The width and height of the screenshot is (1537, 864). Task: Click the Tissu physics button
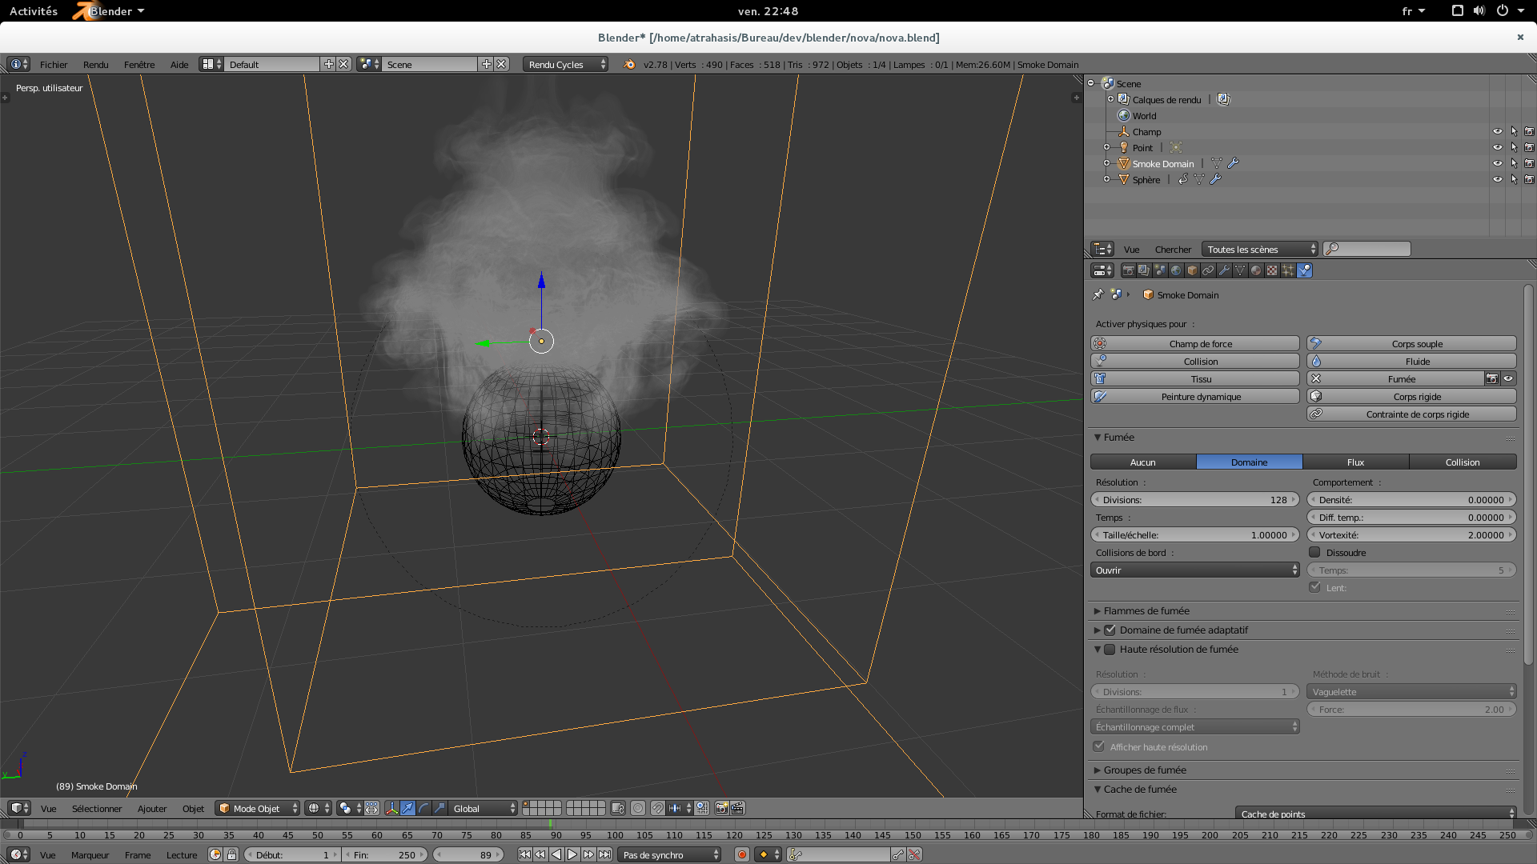click(1194, 378)
